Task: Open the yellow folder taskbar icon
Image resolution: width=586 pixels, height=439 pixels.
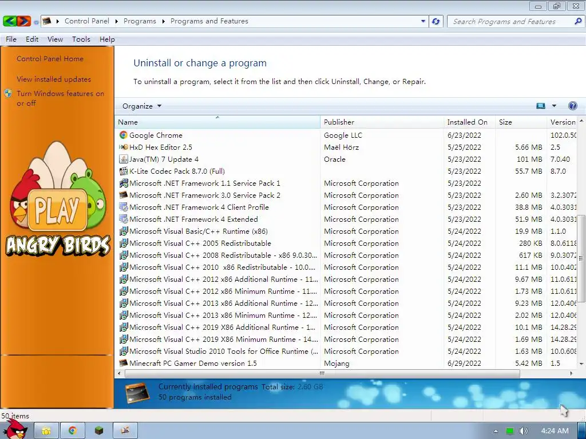Action: (46, 431)
